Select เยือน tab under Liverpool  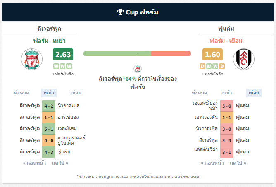(x=76, y=93)
